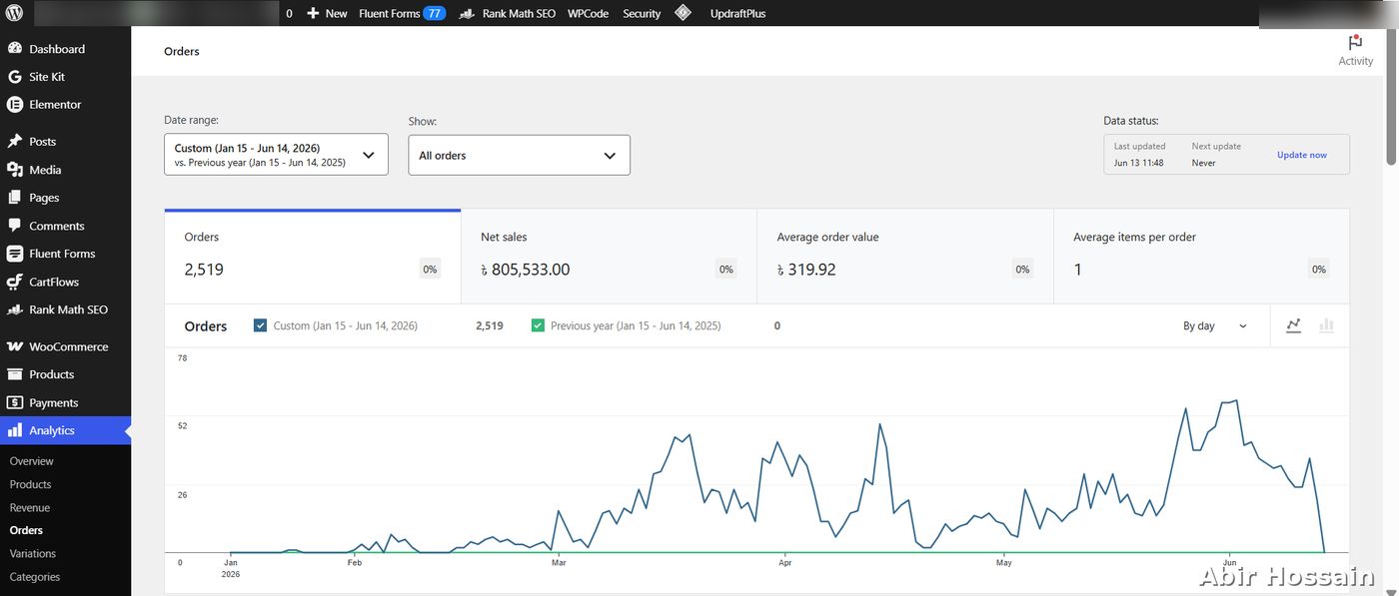Open the Date range dropdown
This screenshot has width=1399, height=596.
(x=276, y=155)
